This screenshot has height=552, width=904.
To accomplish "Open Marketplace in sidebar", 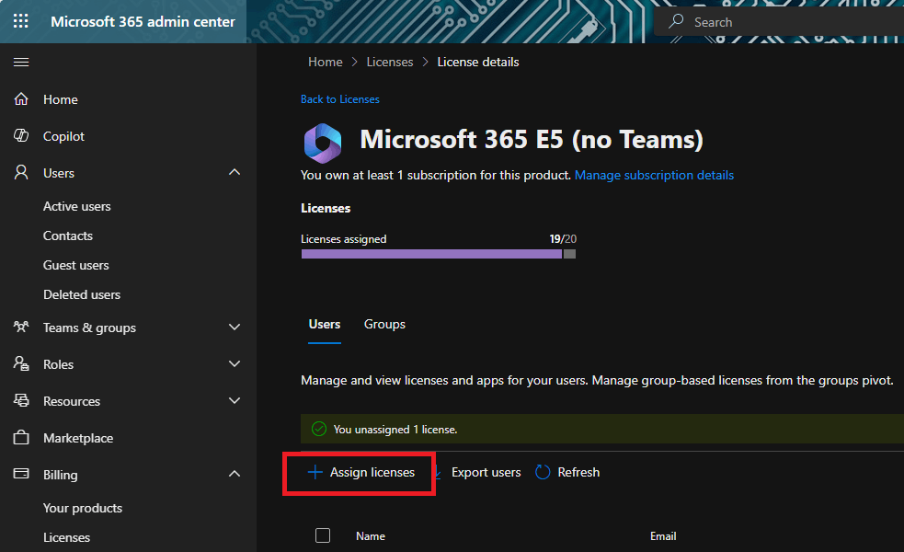I will 78,438.
